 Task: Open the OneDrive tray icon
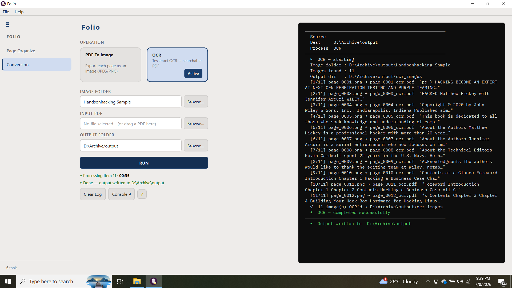tap(444, 281)
